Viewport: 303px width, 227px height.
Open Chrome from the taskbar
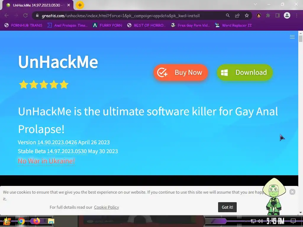(21, 221)
